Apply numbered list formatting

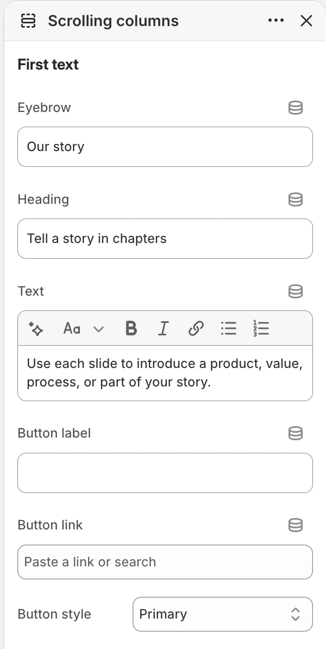[261, 328]
